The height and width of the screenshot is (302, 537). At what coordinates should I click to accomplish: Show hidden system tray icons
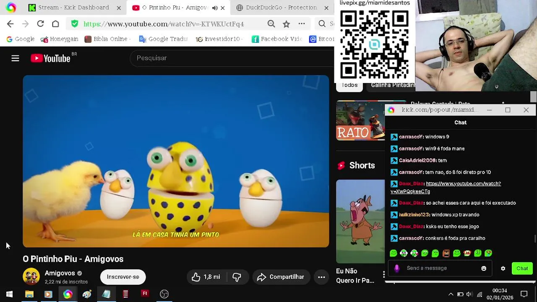451,294
